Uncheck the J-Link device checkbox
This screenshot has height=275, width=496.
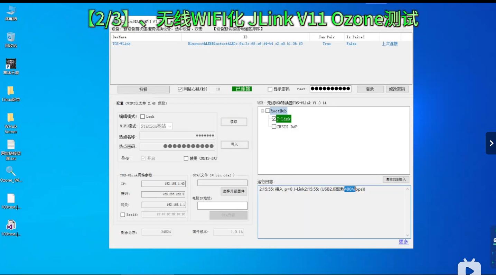coord(274,119)
